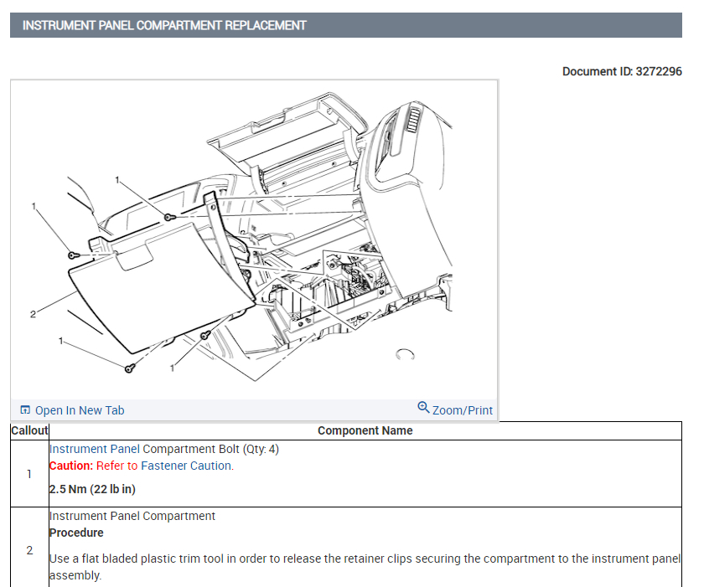Open the Fastener Caution link
704x587 pixels.
coord(186,466)
